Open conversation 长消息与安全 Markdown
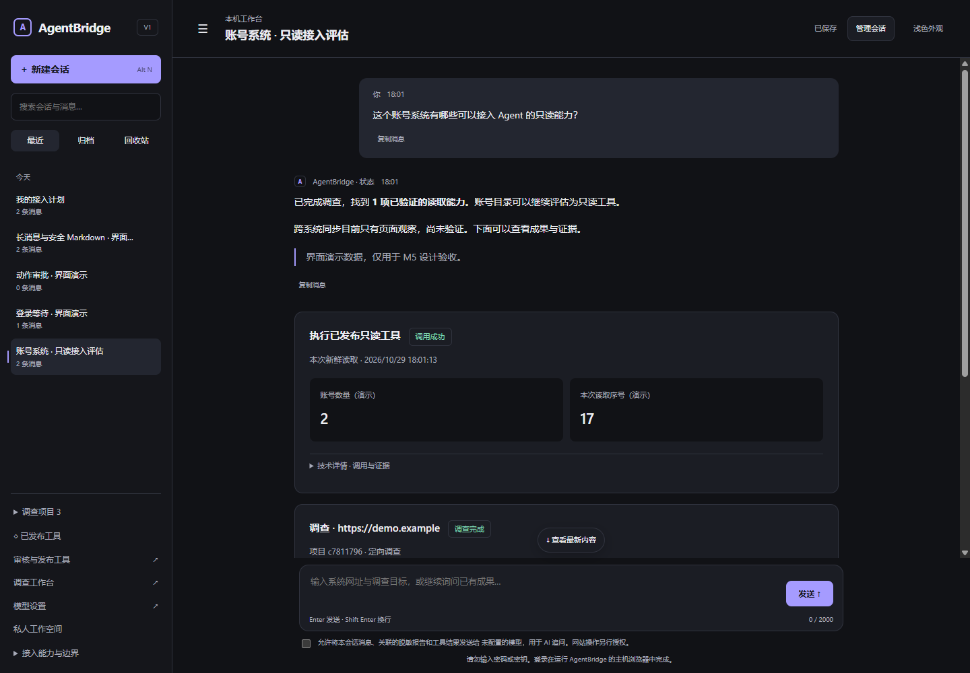The width and height of the screenshot is (970, 673). (86, 243)
